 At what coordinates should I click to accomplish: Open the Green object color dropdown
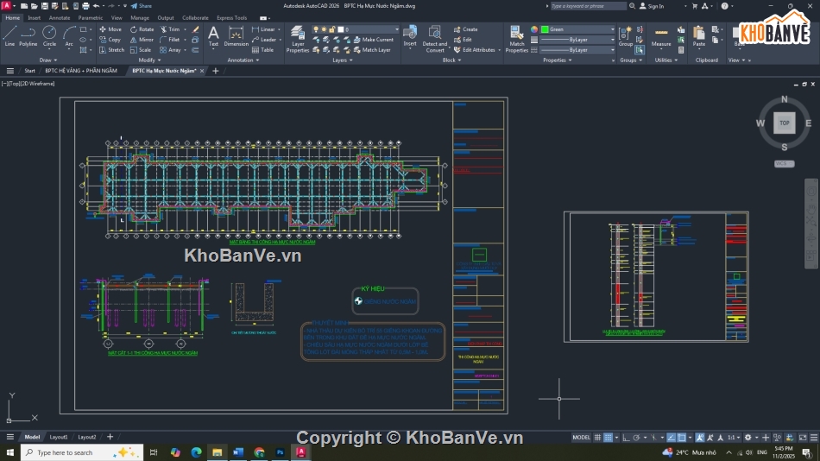click(x=613, y=29)
